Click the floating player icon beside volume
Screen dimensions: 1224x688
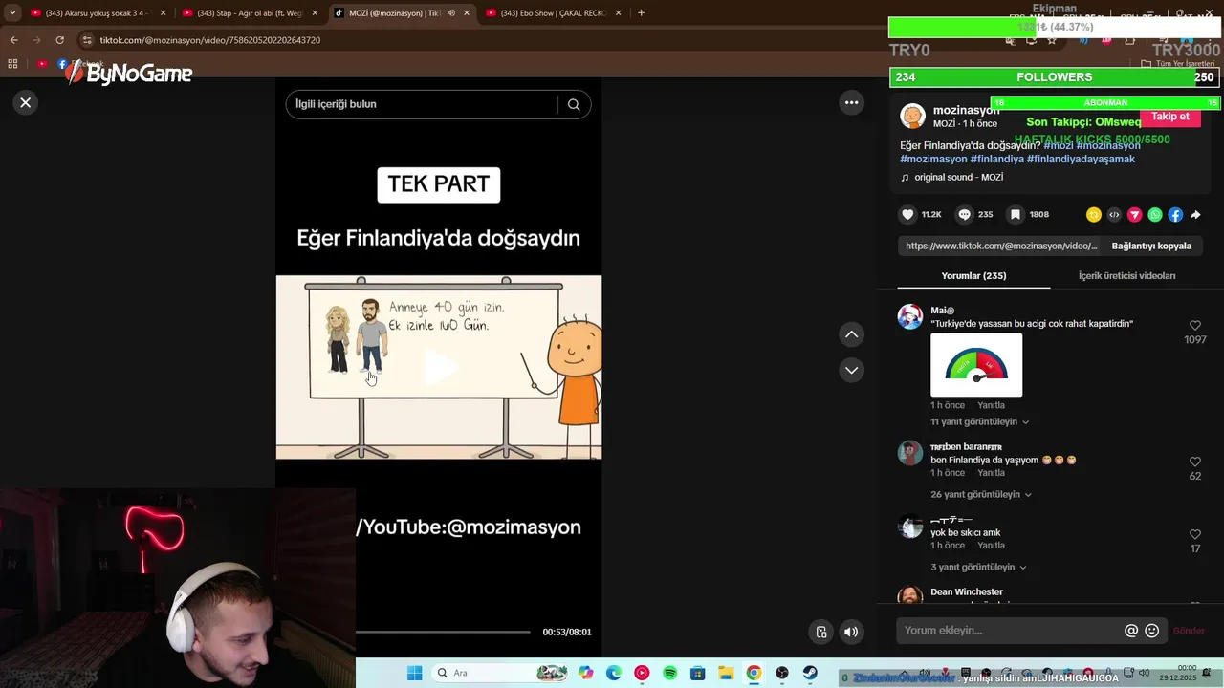tap(820, 632)
